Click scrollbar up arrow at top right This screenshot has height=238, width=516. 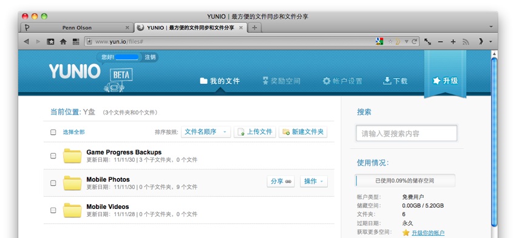[x=494, y=53]
